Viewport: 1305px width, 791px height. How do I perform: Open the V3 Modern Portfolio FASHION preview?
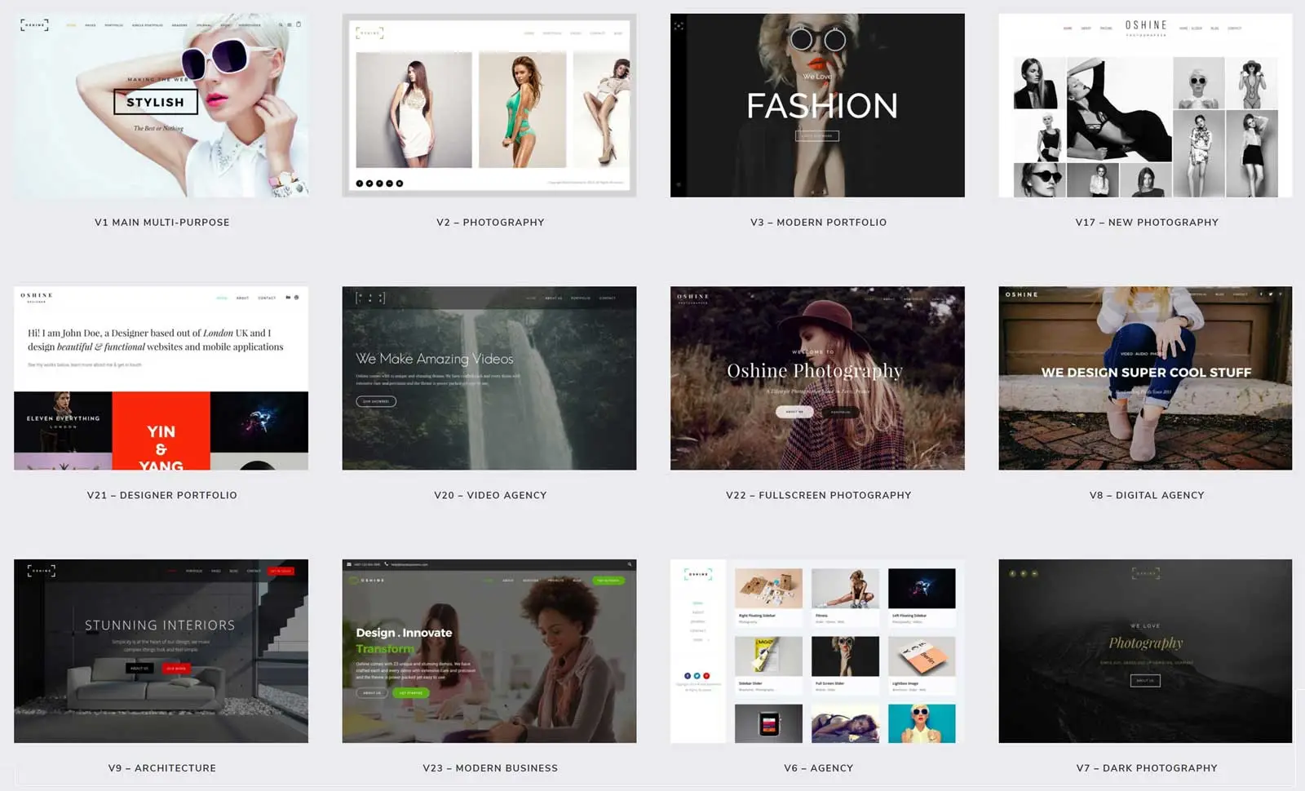tap(817, 105)
